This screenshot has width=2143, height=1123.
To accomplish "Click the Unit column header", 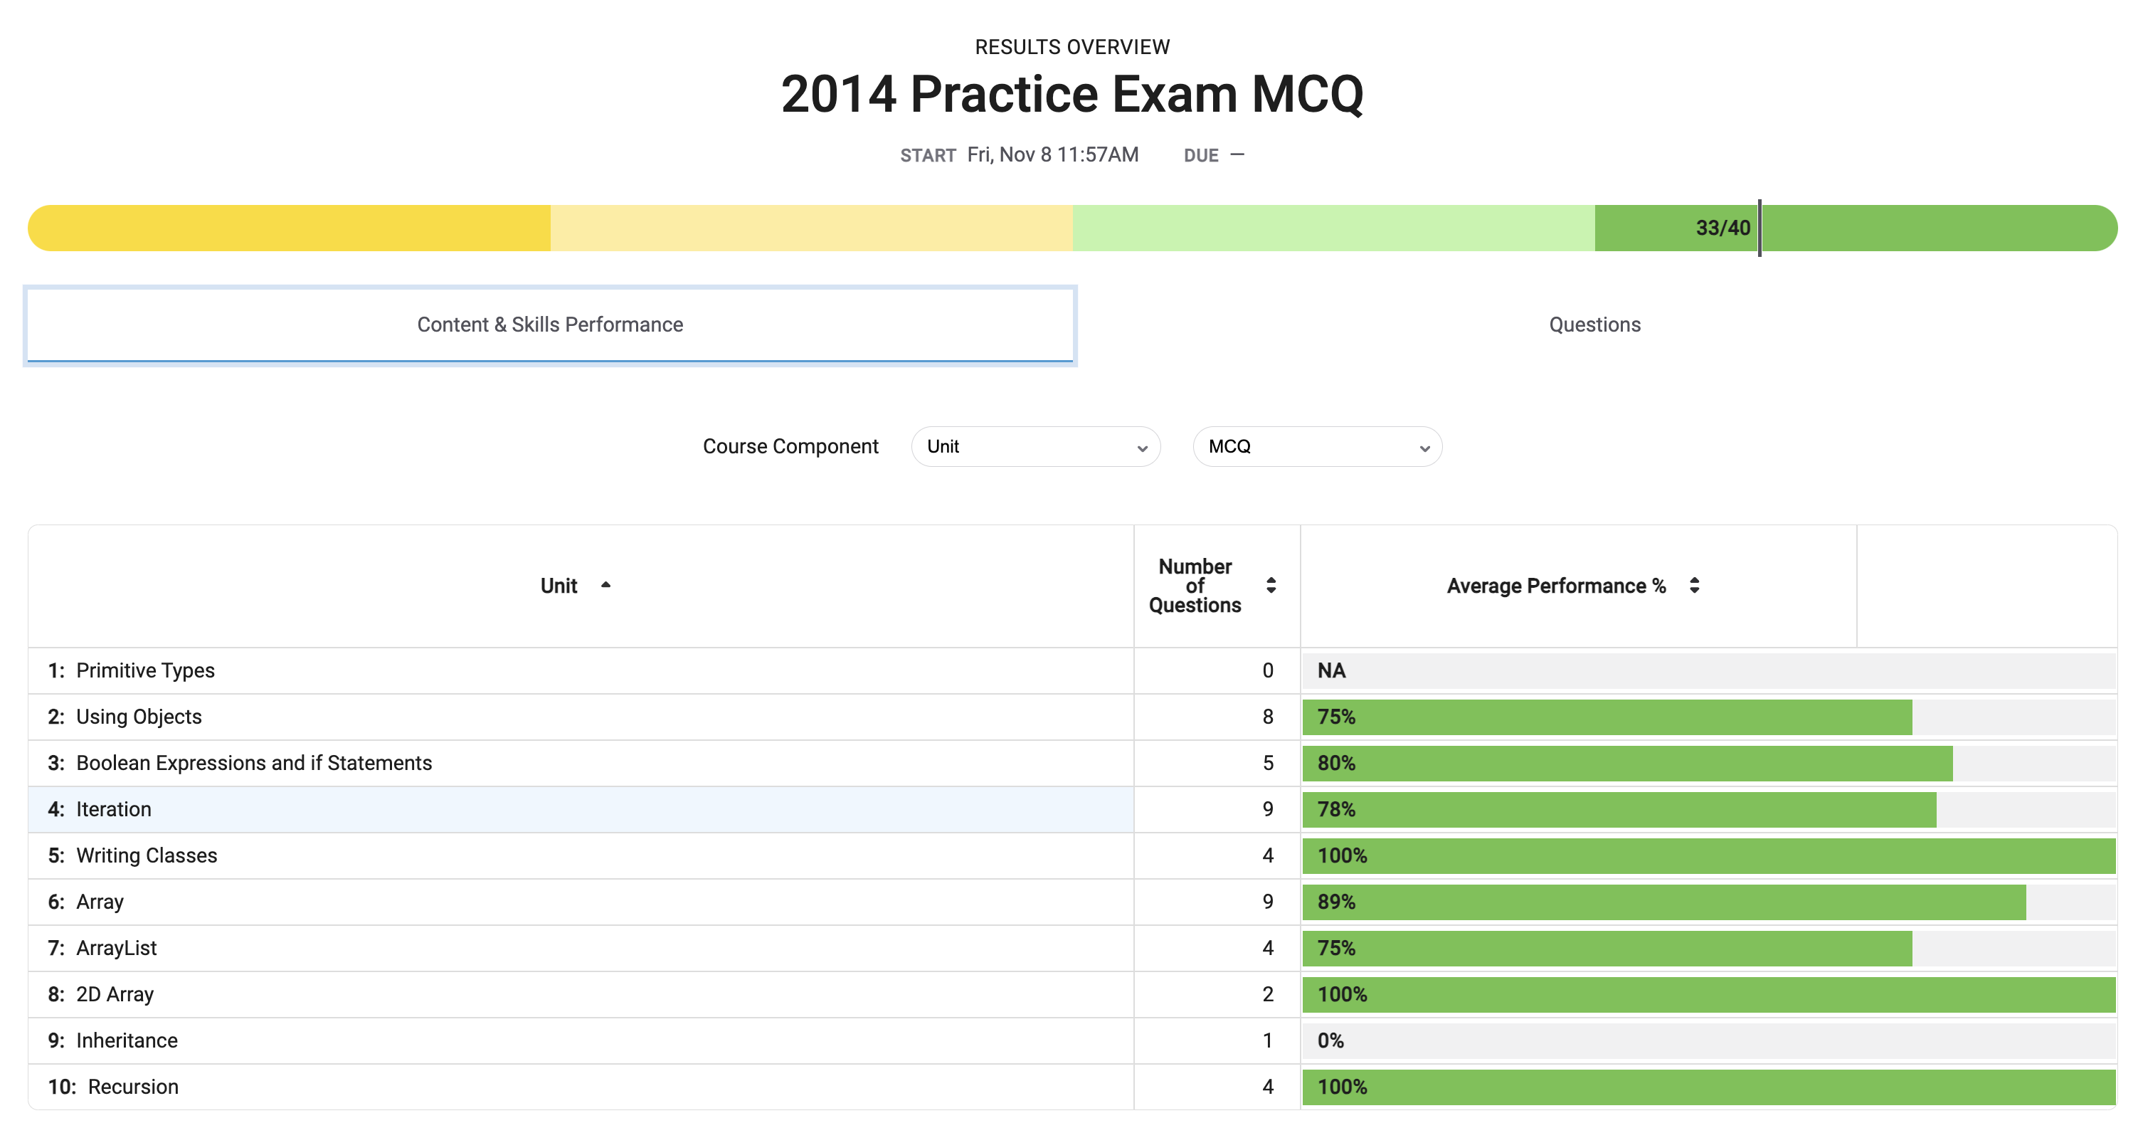I will point(559,586).
